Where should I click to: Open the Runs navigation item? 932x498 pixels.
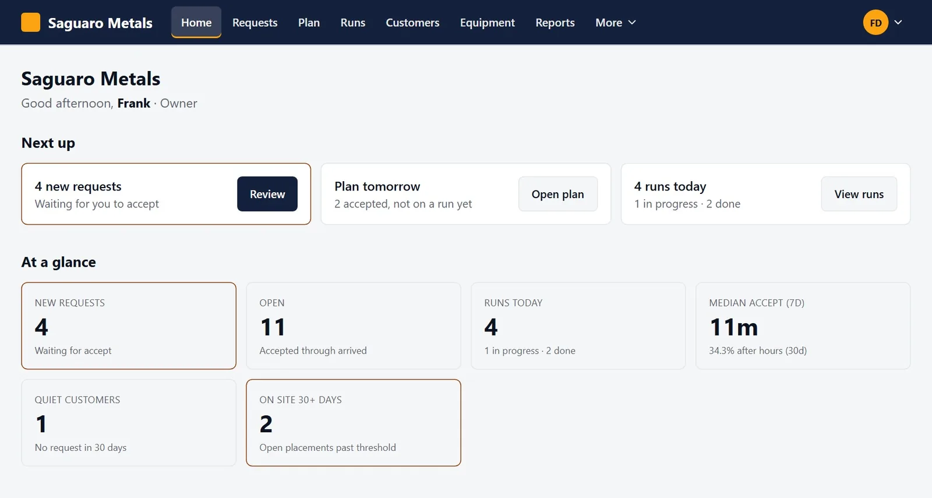click(353, 22)
